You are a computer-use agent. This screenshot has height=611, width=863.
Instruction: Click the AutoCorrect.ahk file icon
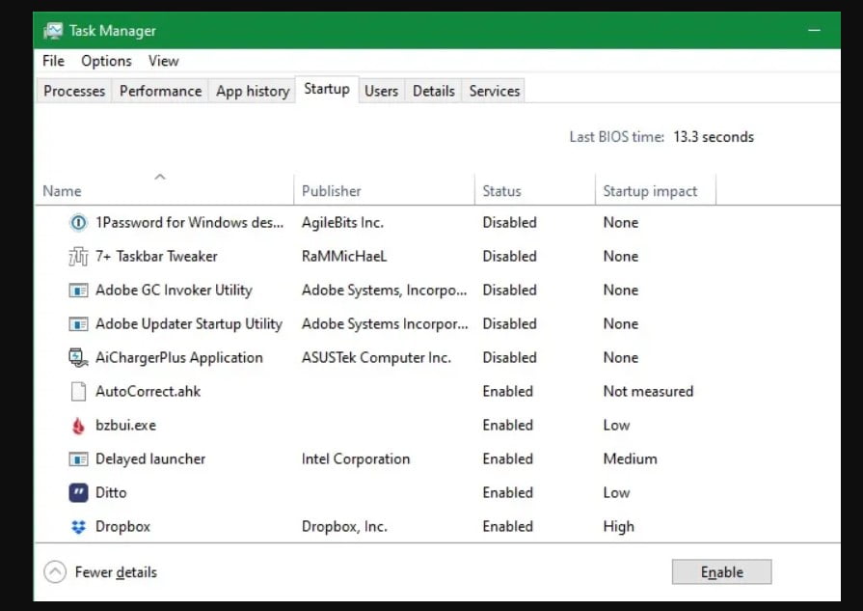(78, 392)
